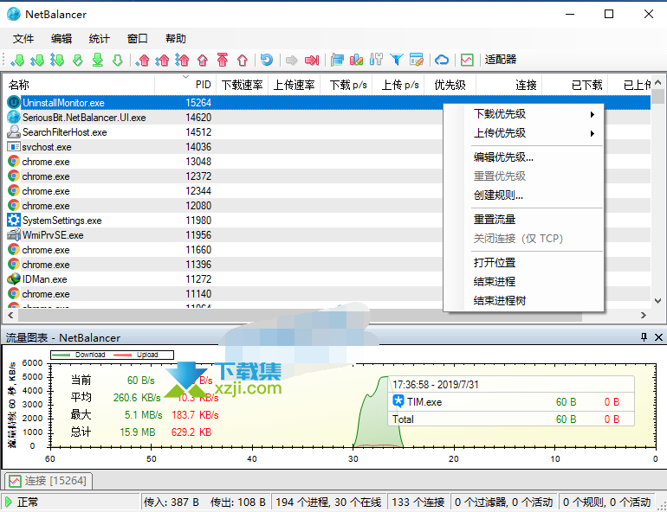
Task: Set low upload priority (red arrow, one dot)
Action: click(x=143, y=60)
